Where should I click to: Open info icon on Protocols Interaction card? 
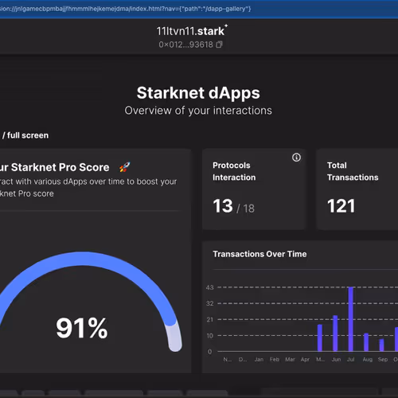coord(296,158)
